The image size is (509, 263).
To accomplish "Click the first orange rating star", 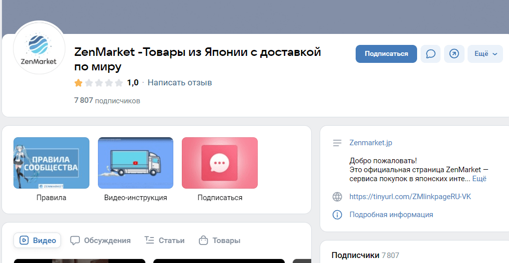I will (78, 83).
